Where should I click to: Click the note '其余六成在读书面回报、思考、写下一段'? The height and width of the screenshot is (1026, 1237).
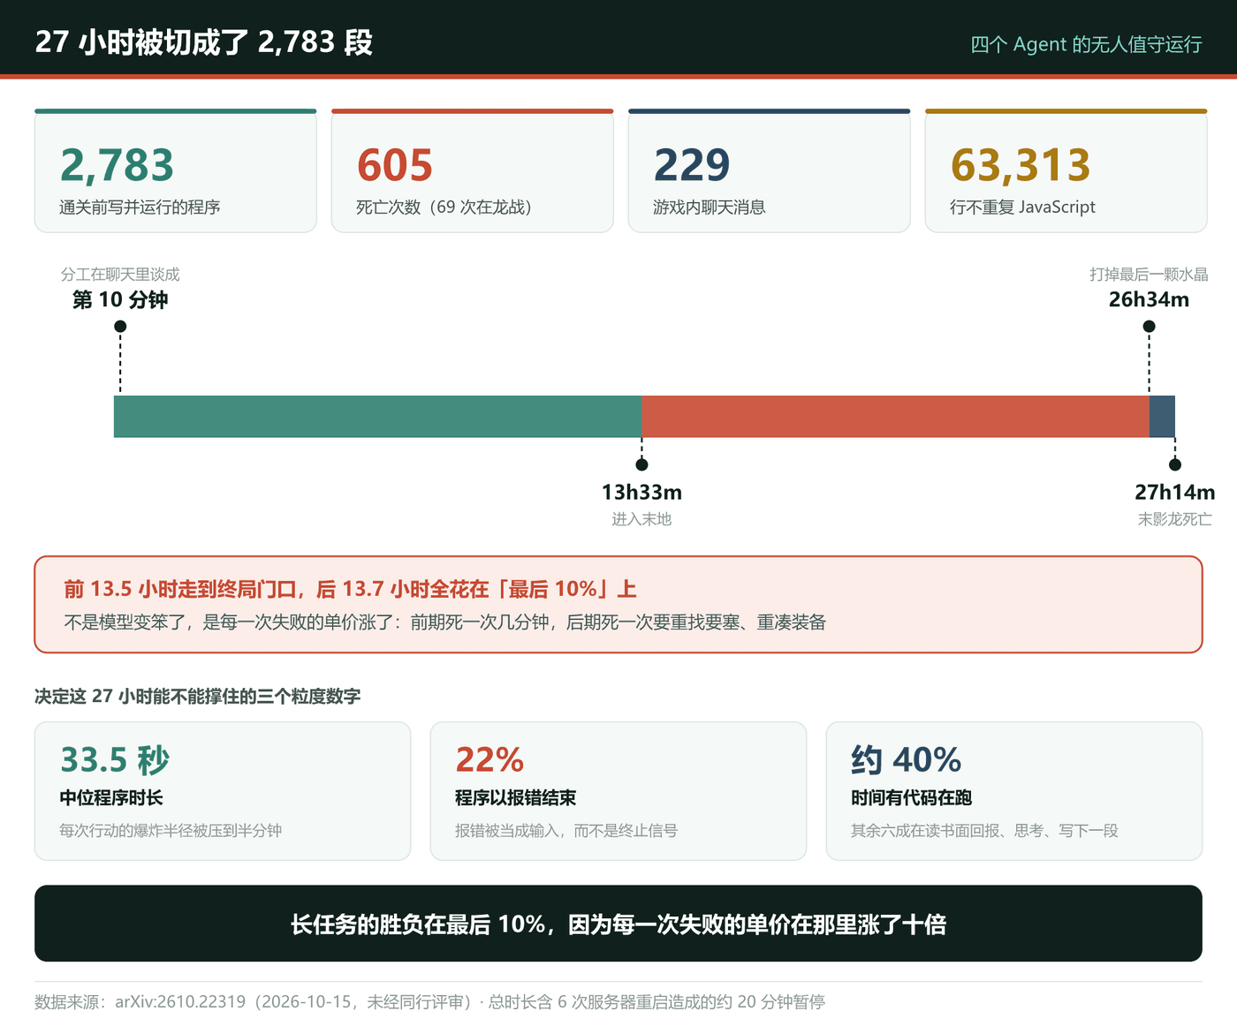(985, 831)
